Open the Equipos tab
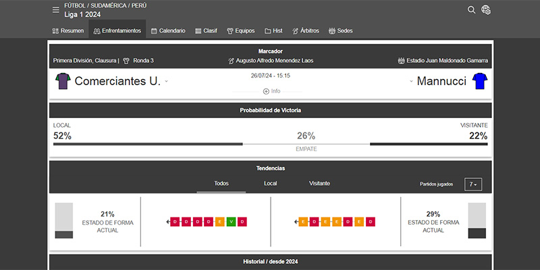540x270 pixels. [x=241, y=30]
